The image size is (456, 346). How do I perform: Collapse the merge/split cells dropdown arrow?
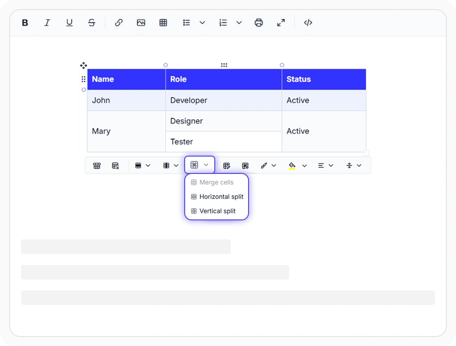206,165
